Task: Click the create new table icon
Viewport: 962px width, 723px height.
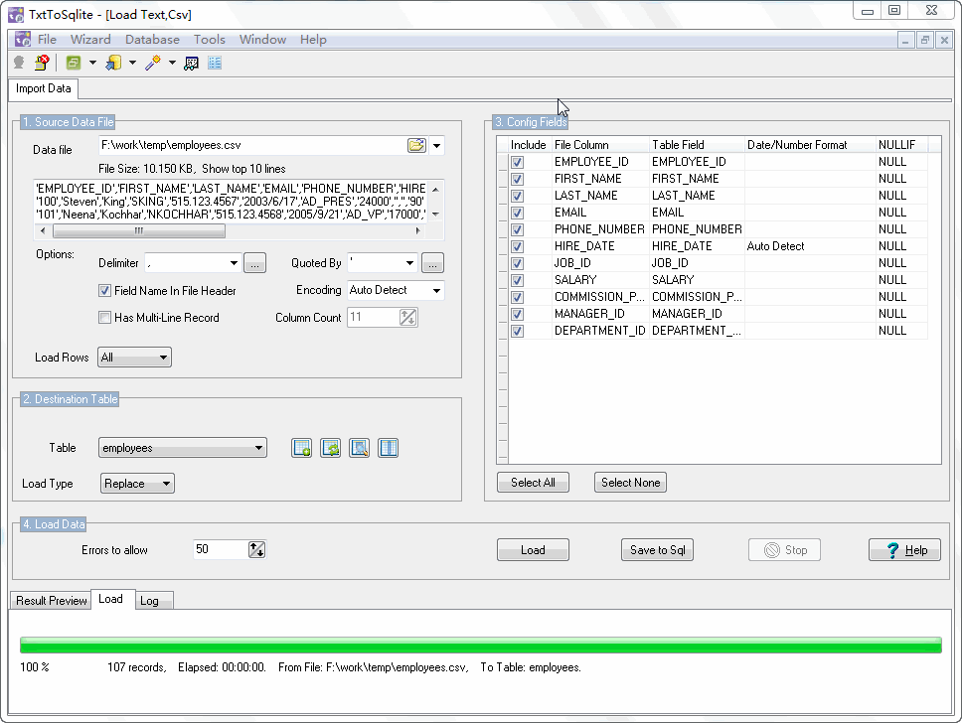Action: tap(302, 448)
